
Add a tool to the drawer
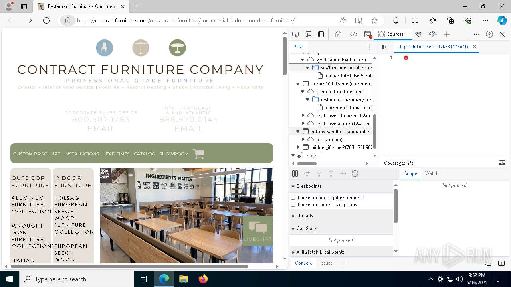click(343, 263)
